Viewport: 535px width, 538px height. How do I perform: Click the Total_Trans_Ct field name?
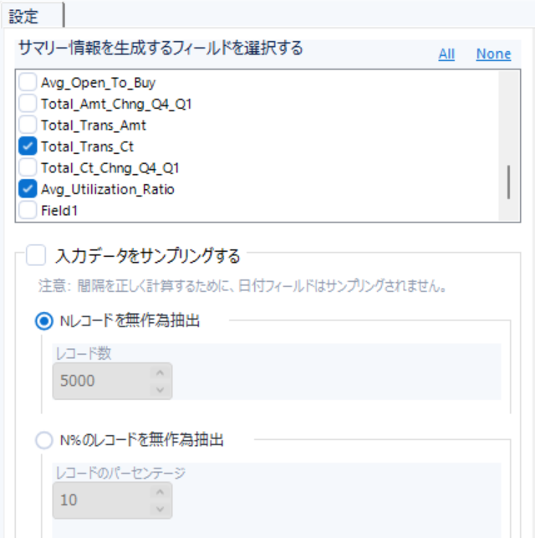click(x=87, y=146)
